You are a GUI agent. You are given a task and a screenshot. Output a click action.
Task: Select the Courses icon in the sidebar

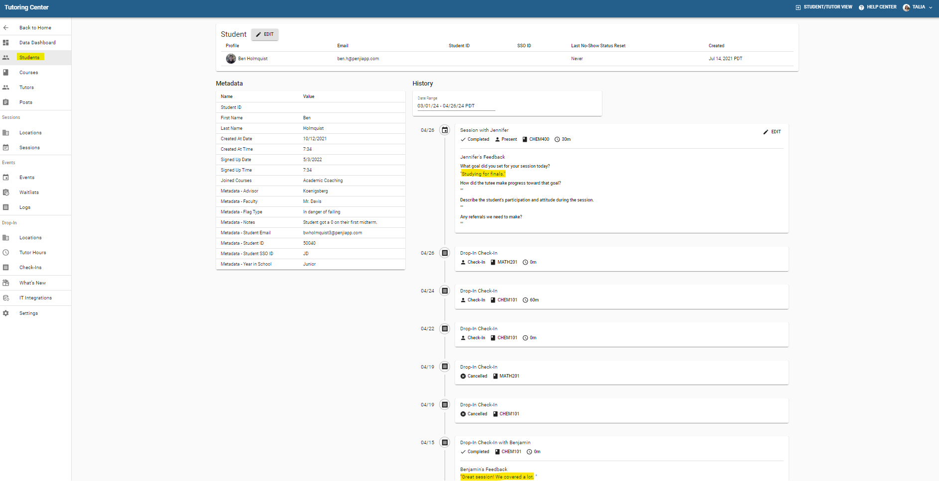[7, 72]
